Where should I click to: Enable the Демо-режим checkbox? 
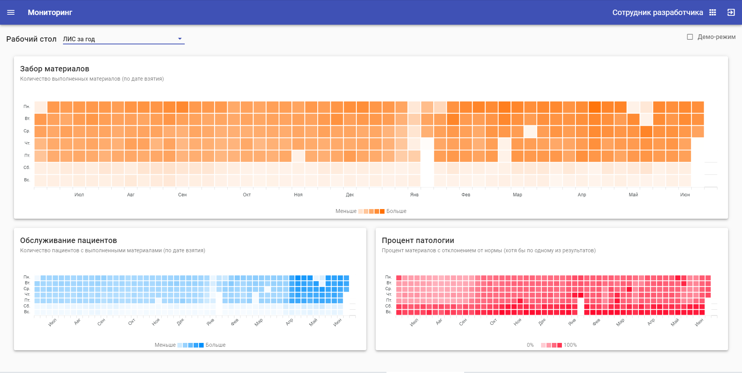tap(690, 37)
